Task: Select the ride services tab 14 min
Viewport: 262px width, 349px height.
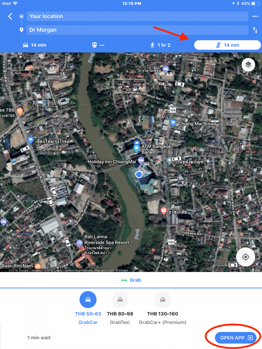Action: coord(227,45)
